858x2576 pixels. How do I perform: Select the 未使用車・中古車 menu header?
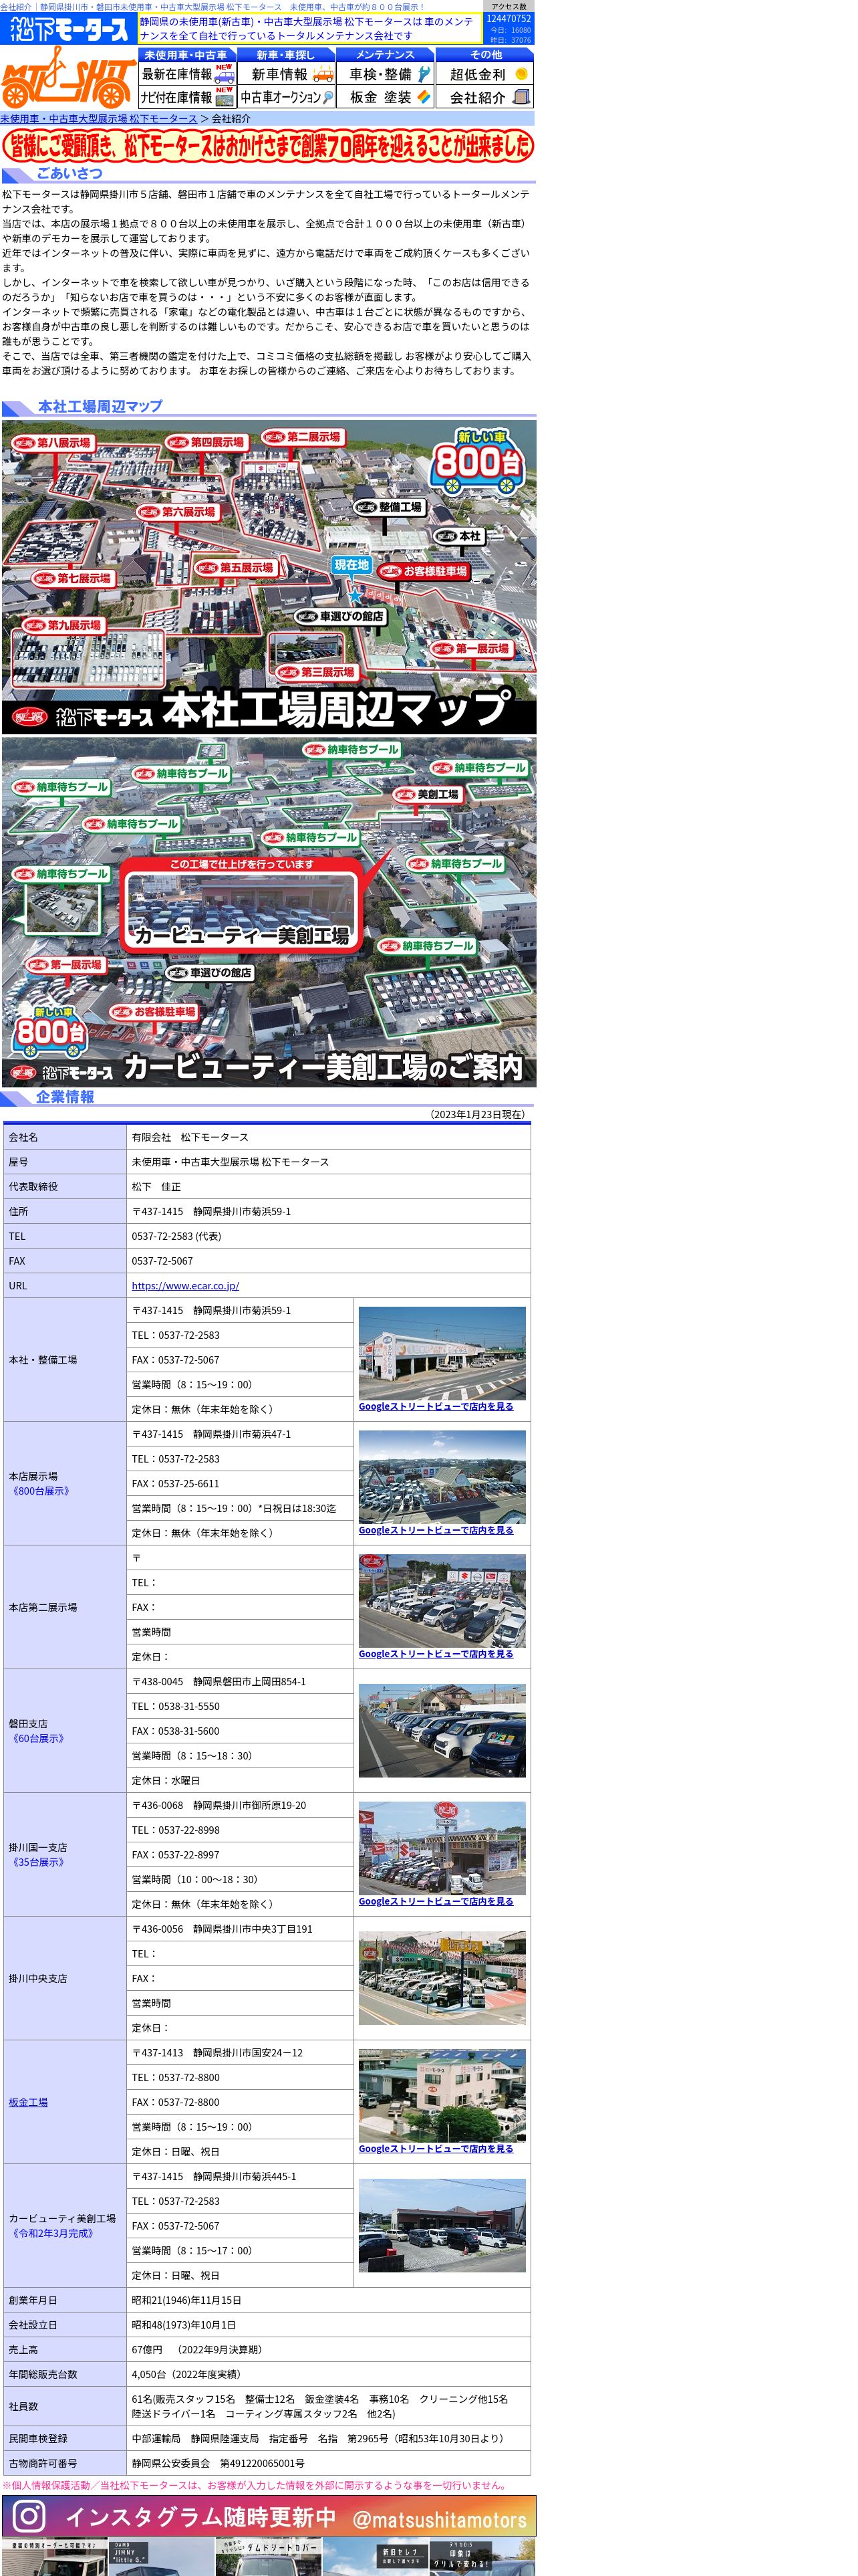pos(187,55)
